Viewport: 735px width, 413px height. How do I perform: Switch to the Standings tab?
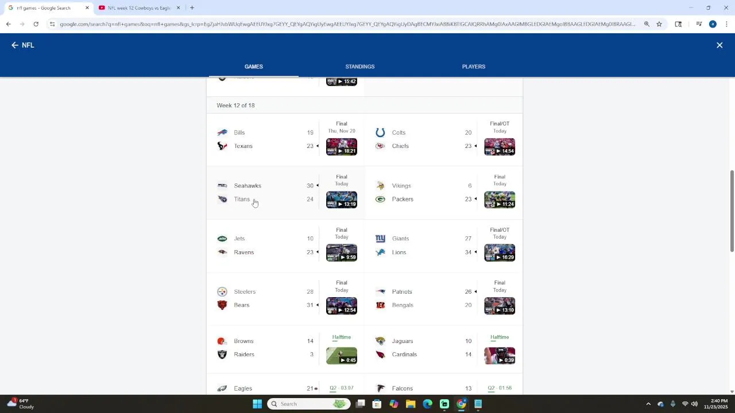pos(360,67)
